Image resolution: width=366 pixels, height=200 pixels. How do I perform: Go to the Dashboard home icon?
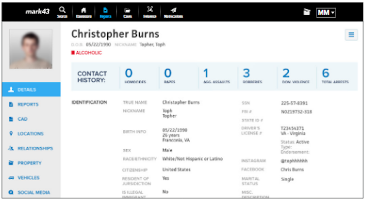point(83,12)
